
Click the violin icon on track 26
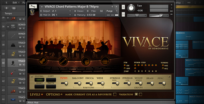(x=13, y=19)
